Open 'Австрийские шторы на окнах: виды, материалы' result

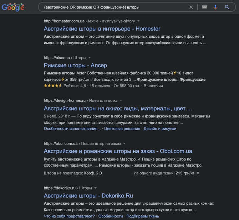click(x=118, y=109)
